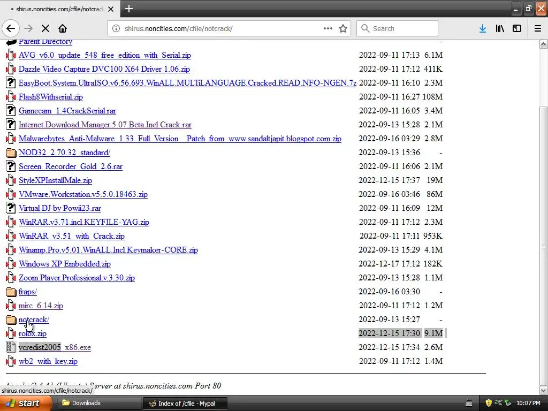
Task: Click the unknown-file icon beside Gamecam rar
Action: (11, 110)
